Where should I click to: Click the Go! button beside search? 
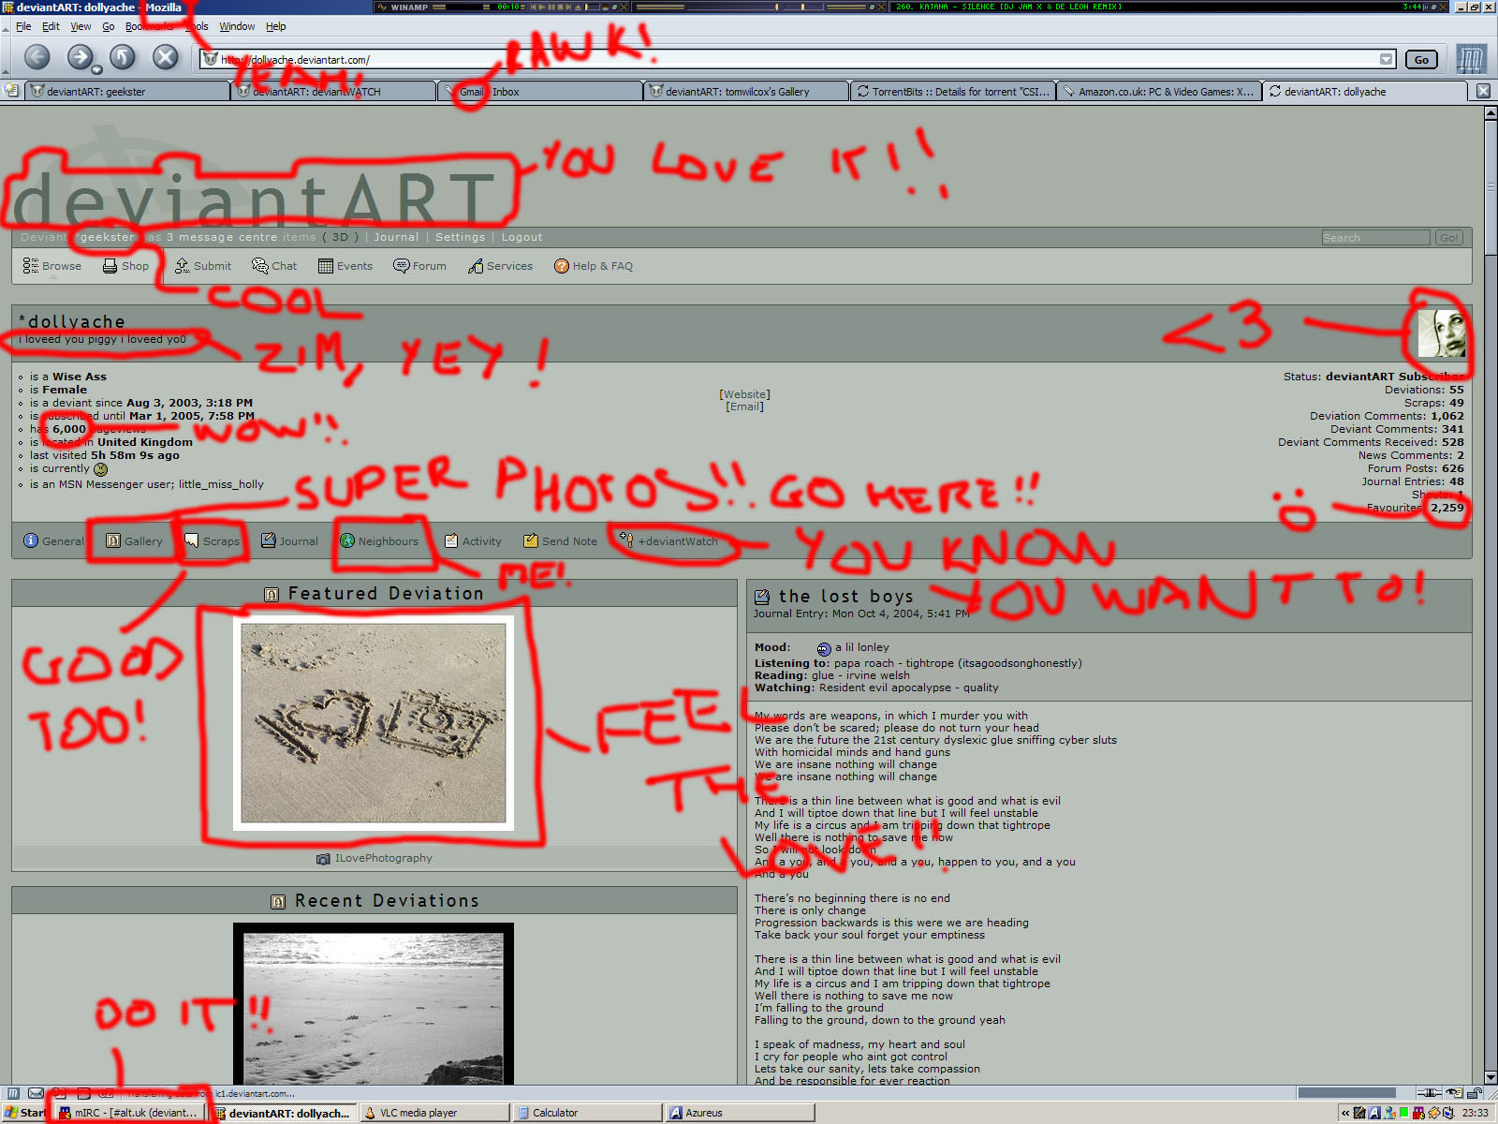click(1449, 238)
